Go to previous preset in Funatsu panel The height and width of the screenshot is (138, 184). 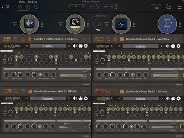(26, 46)
